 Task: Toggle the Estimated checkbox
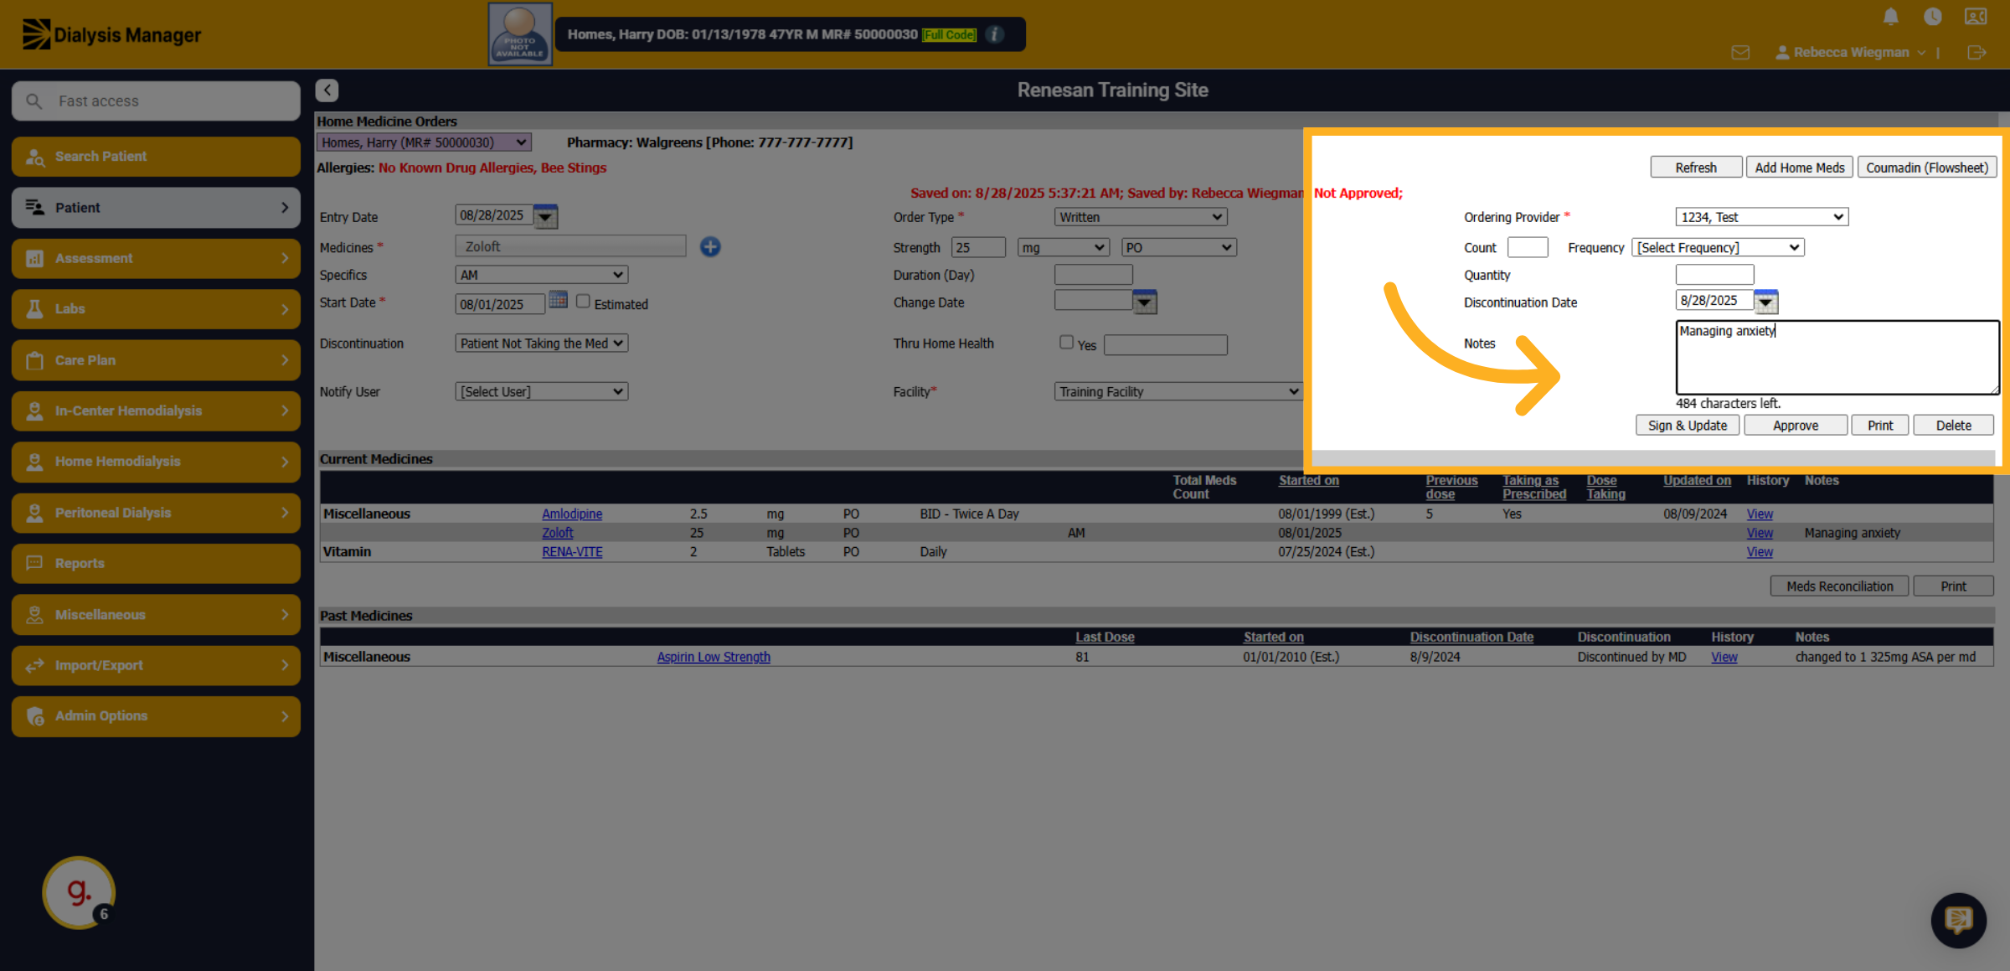click(583, 302)
